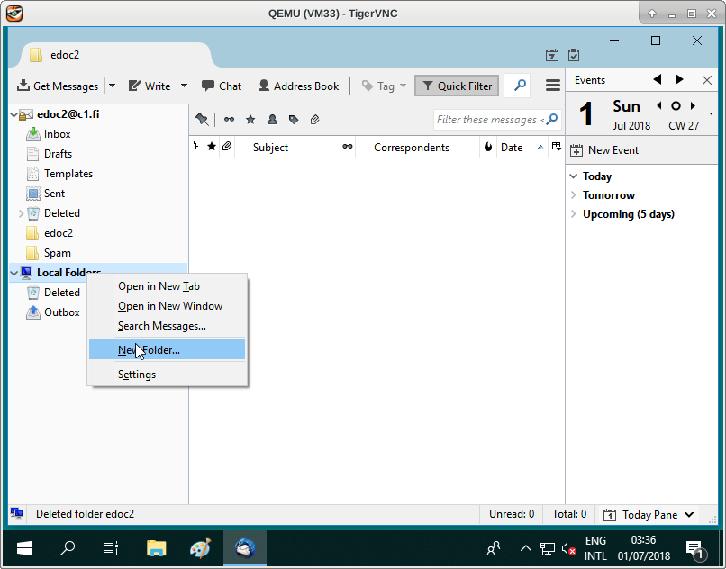Expand the Deleted folder under edoc2@c1.fi
726x569 pixels.
22,213
